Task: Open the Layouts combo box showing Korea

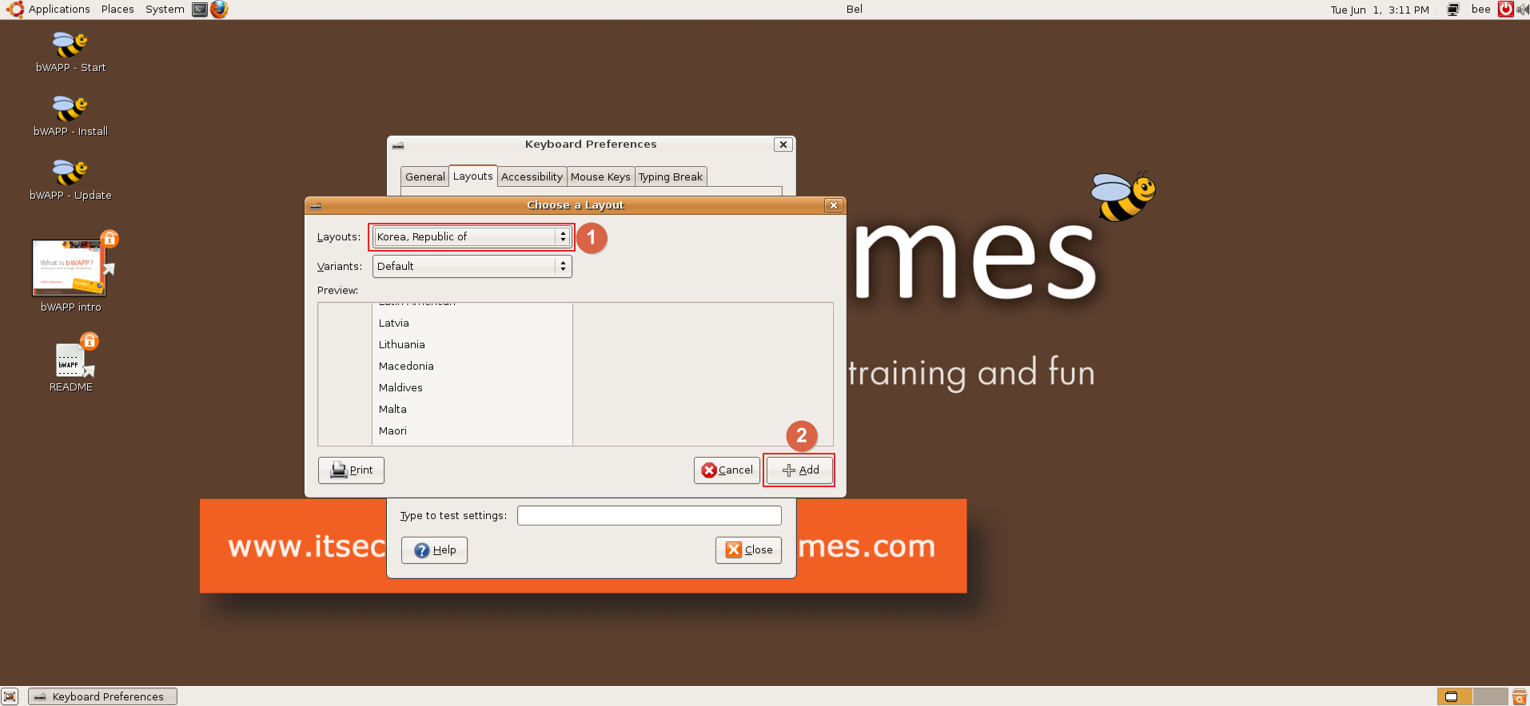Action: click(472, 236)
